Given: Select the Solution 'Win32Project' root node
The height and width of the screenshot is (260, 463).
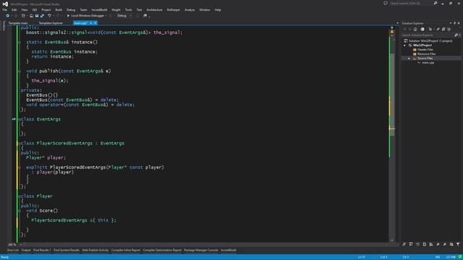Looking at the screenshot, I should click(x=430, y=41).
